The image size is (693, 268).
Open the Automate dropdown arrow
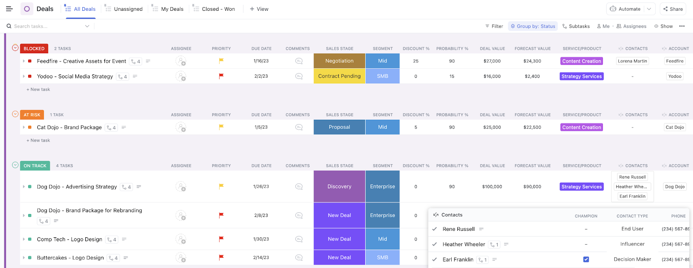[649, 9]
